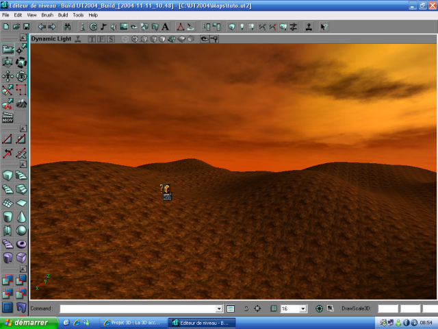
Task: Toggle viewport eye visibility button
Action: click(x=205, y=39)
